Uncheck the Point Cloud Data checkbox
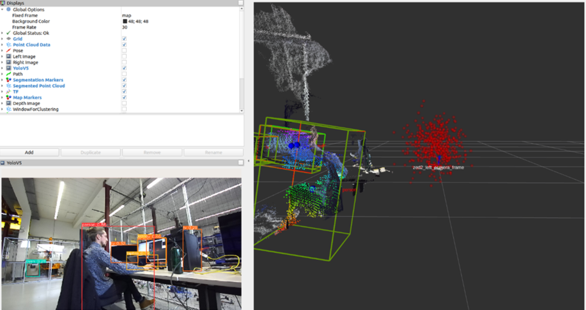Viewport: 586px width, 310px height. [x=124, y=45]
